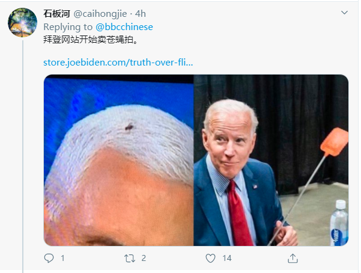View the right photo of man in blue suit

point(271,160)
